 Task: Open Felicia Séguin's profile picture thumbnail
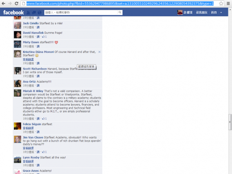point(17,126)
